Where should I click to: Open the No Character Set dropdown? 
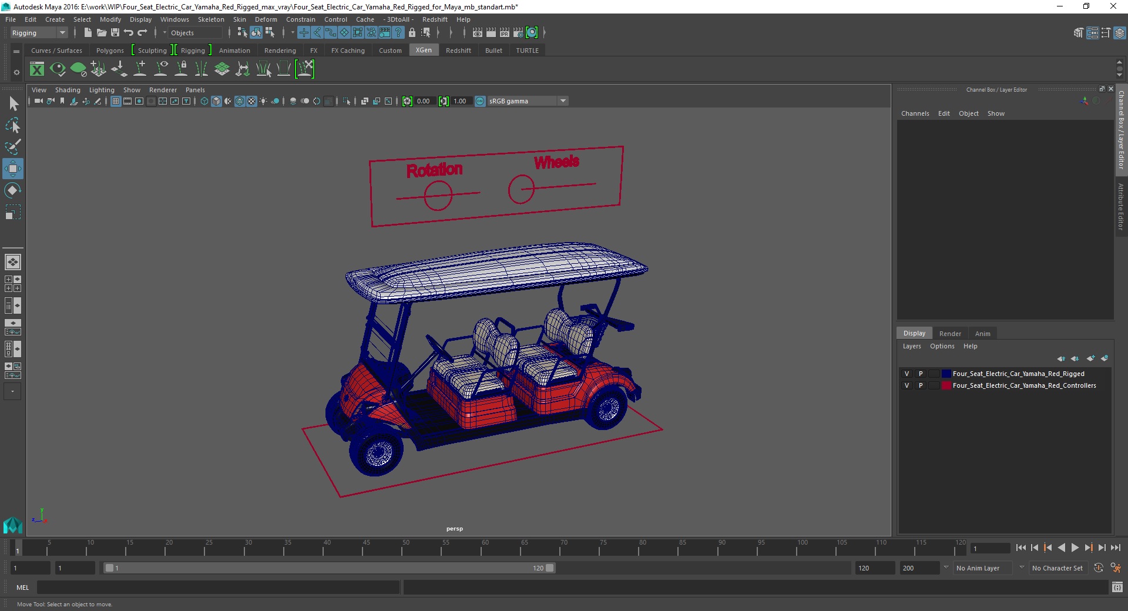pos(1059,568)
